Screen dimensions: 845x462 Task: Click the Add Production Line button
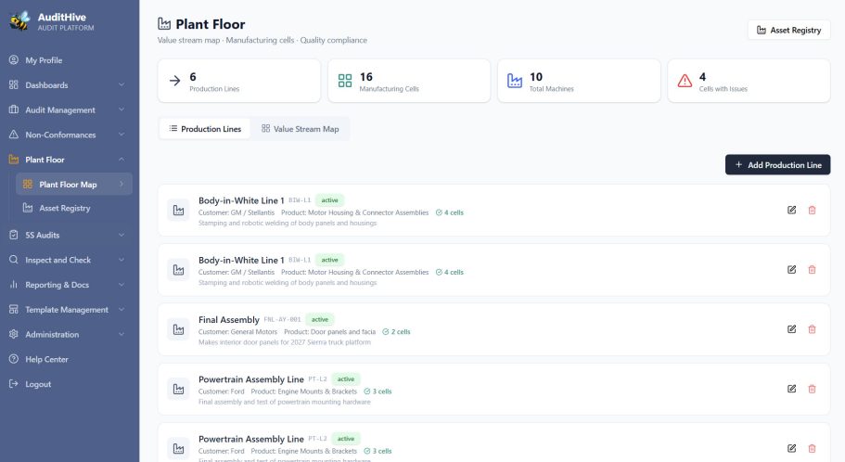[777, 165]
